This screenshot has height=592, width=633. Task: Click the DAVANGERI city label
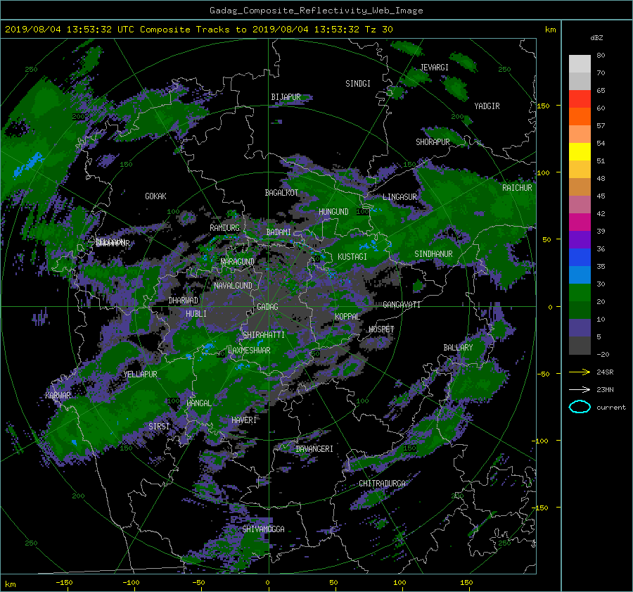pyautogui.click(x=314, y=449)
